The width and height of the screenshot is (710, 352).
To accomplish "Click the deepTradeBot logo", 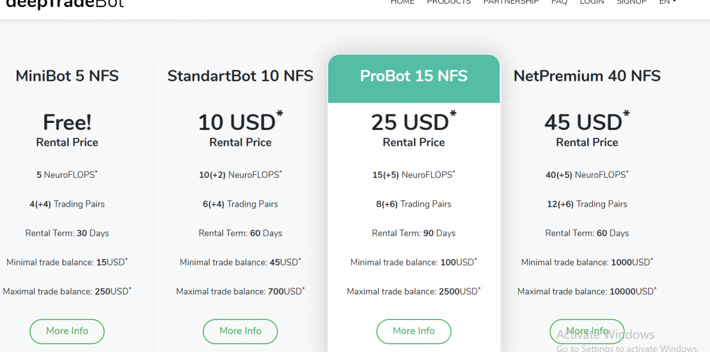I will pyautogui.click(x=65, y=3).
